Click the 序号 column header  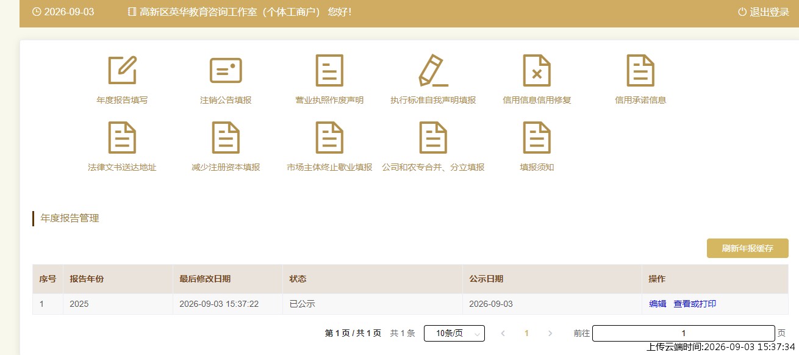point(48,279)
